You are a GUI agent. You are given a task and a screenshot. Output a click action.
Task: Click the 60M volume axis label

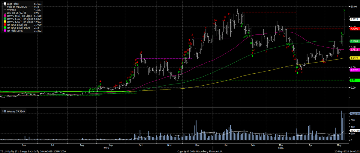coord(353,120)
